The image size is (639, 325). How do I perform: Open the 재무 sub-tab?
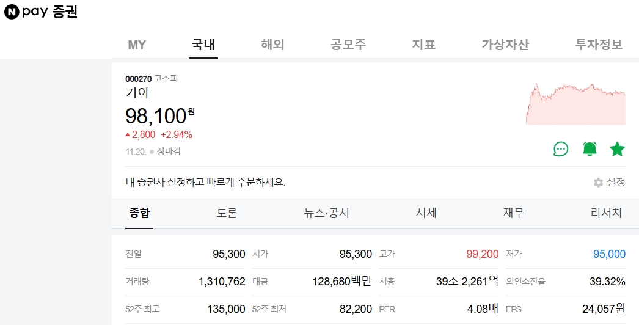point(514,213)
